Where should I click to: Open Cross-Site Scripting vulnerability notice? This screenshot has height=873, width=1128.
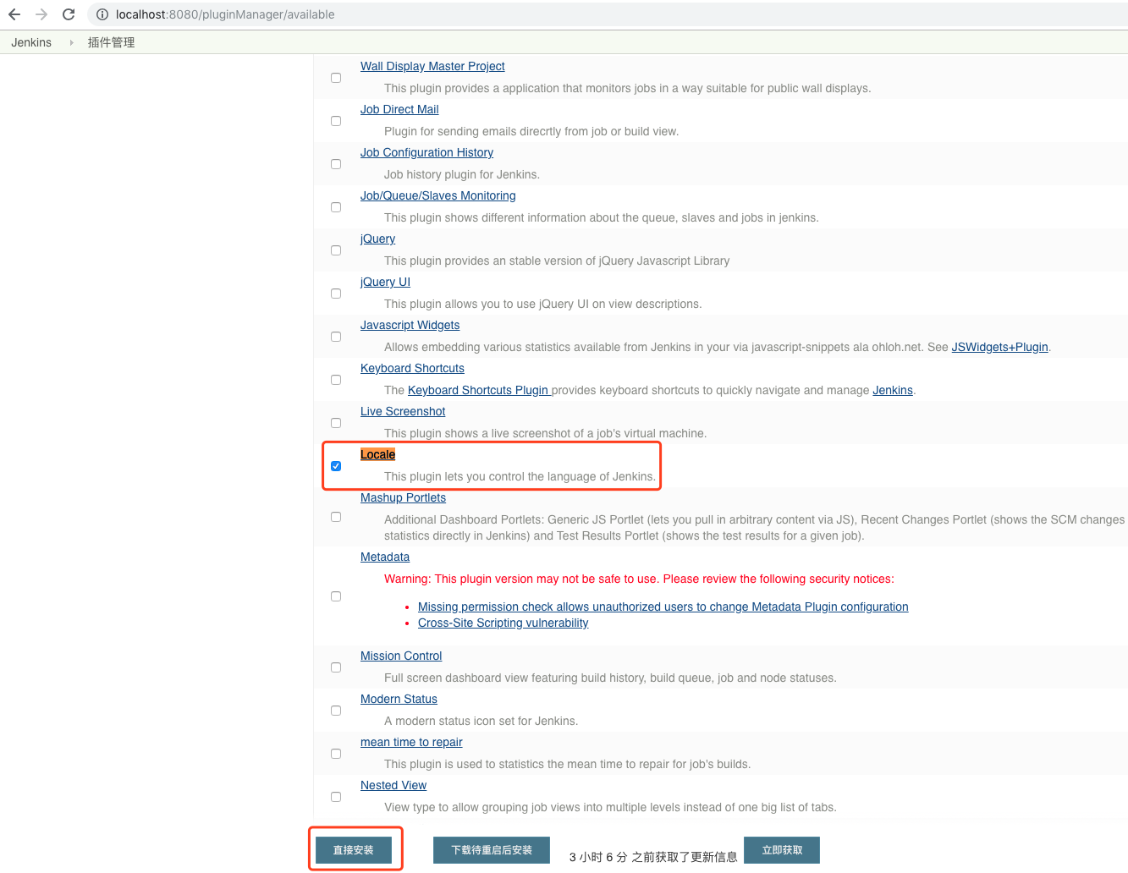(503, 623)
